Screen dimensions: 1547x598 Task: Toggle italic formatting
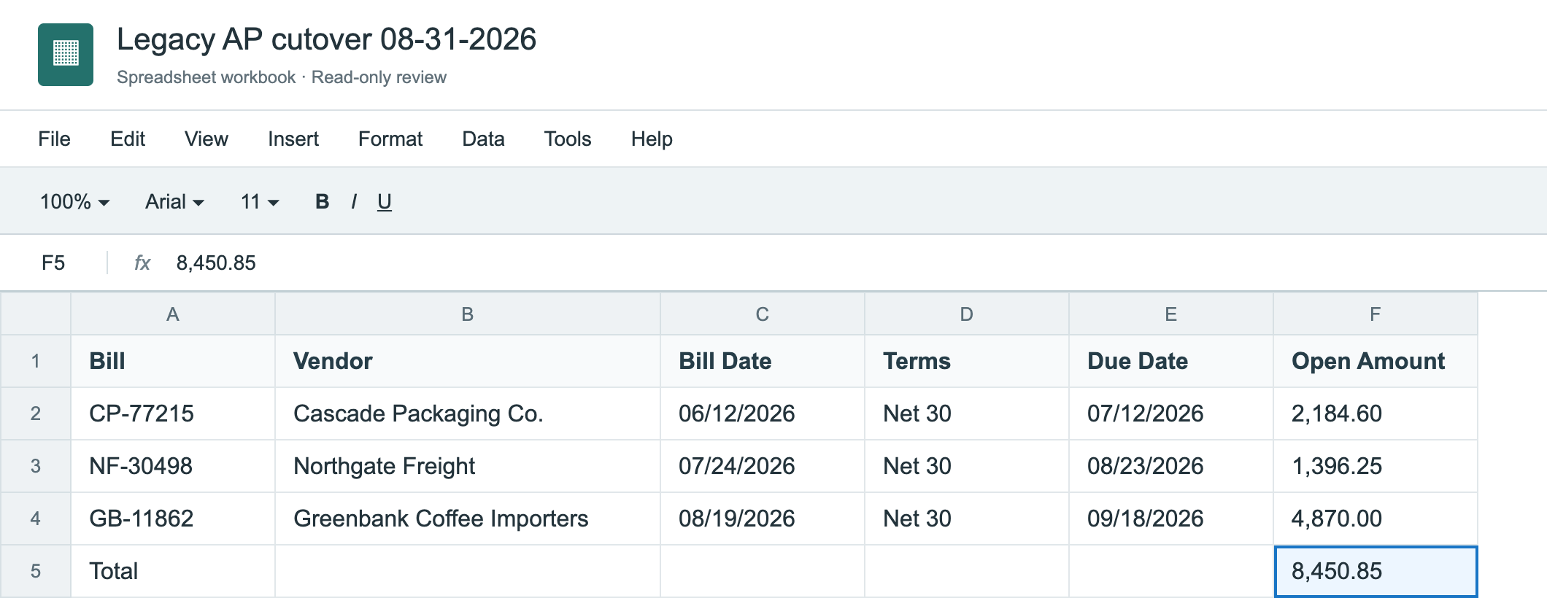[354, 201]
